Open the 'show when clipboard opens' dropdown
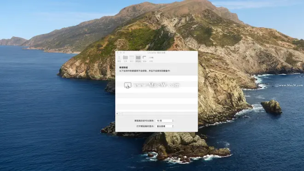The height and width of the screenshot is (171, 304). point(165,126)
